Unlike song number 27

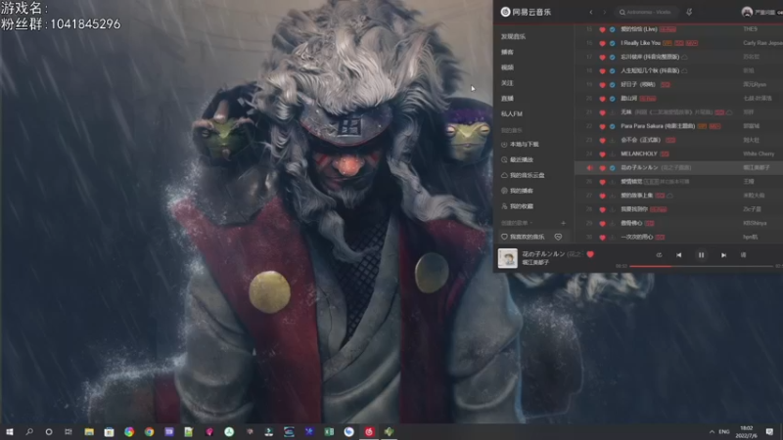pyautogui.click(x=602, y=196)
